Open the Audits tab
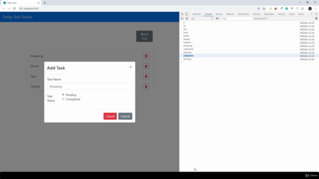 coord(292,14)
